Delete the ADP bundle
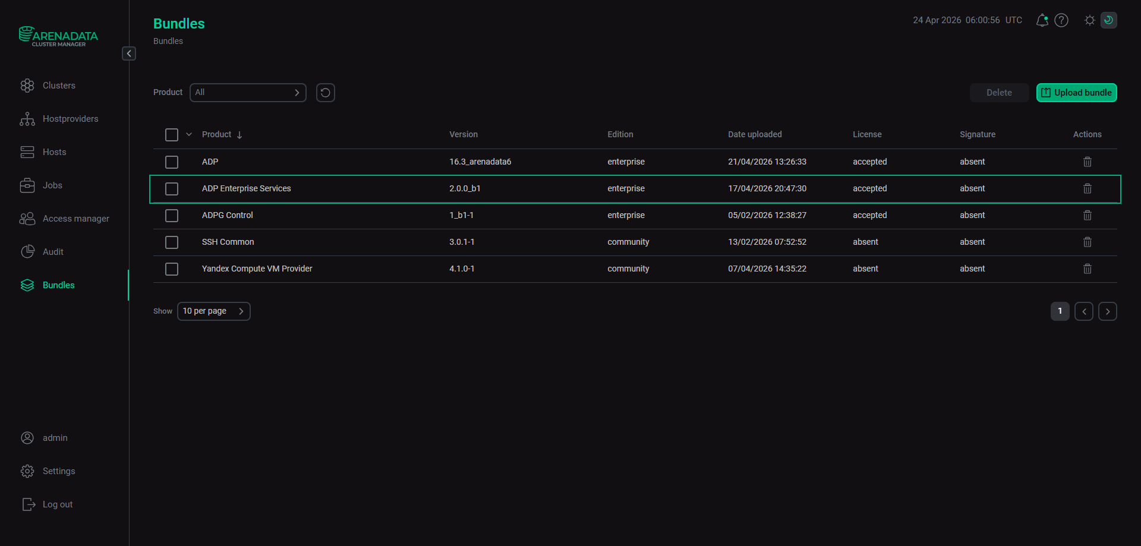 (x=1088, y=162)
